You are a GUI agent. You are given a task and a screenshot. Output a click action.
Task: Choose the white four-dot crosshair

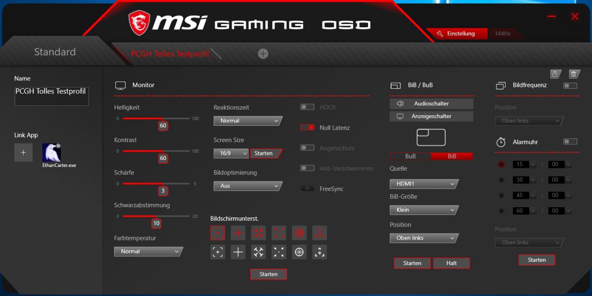(x=279, y=252)
